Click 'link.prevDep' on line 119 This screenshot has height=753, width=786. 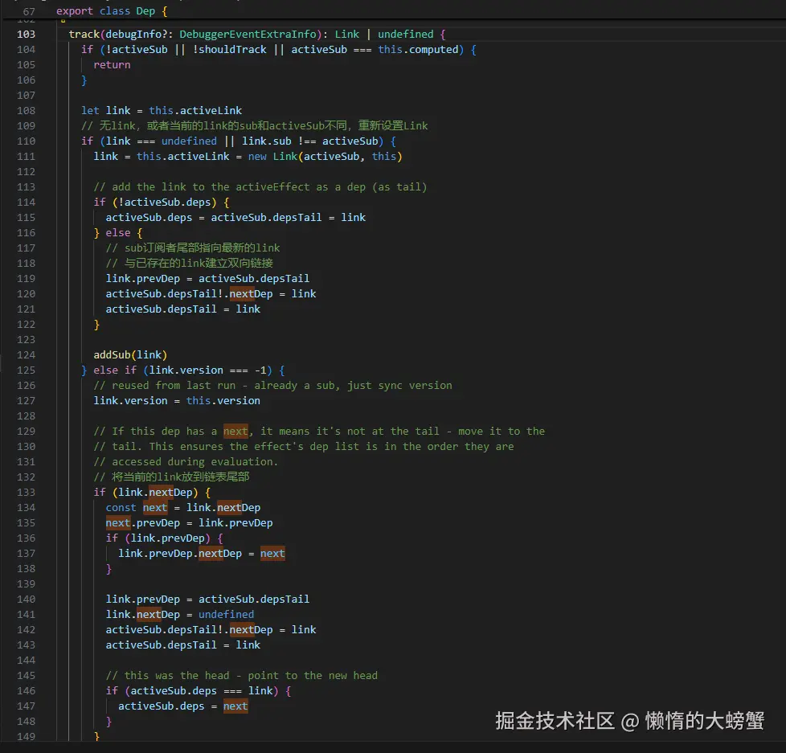click(x=143, y=279)
